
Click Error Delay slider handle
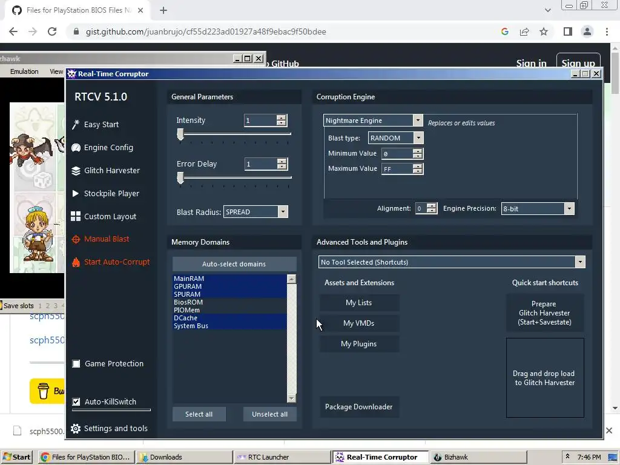(180, 178)
